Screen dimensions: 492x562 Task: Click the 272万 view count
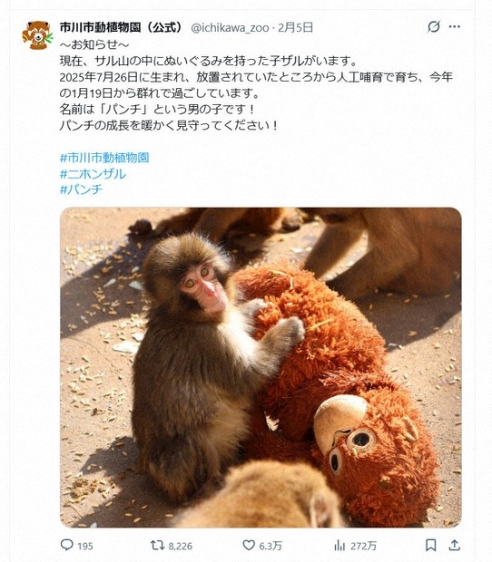click(x=363, y=547)
